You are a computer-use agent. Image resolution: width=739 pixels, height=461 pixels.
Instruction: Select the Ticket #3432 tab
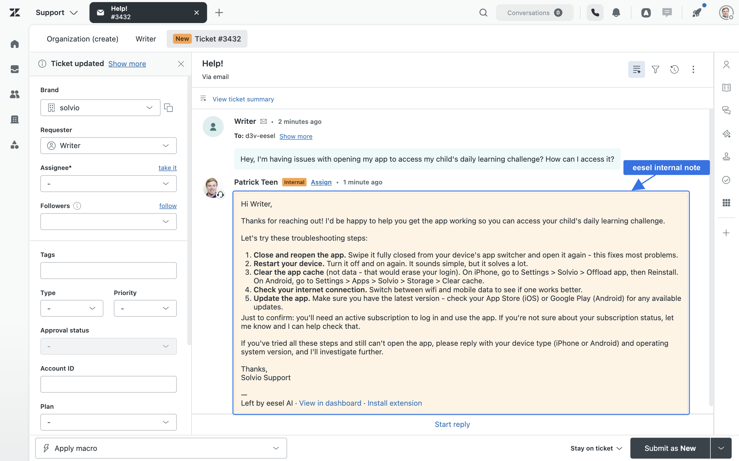coord(207,39)
